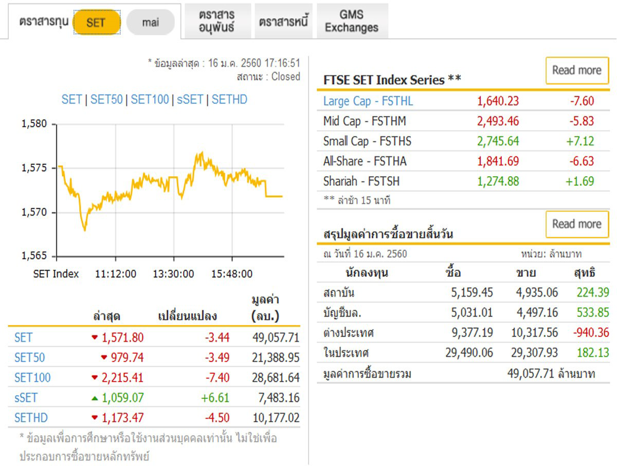Open the SET100 row link in table
617x466 pixels.
(x=32, y=378)
